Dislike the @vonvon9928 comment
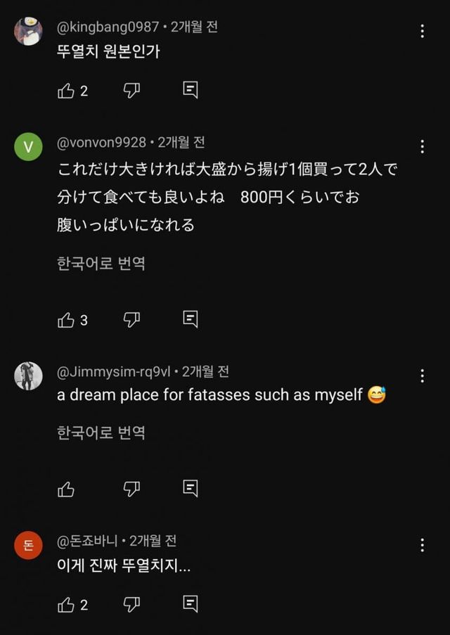The width and height of the screenshot is (450, 635). point(131,319)
